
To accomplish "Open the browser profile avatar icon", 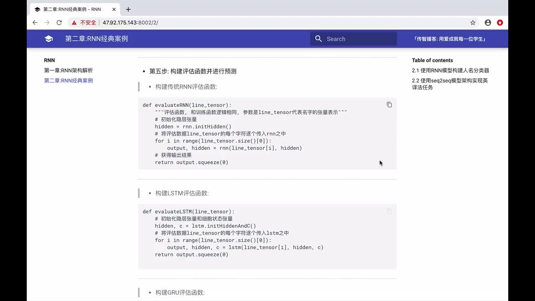I will pos(488,23).
